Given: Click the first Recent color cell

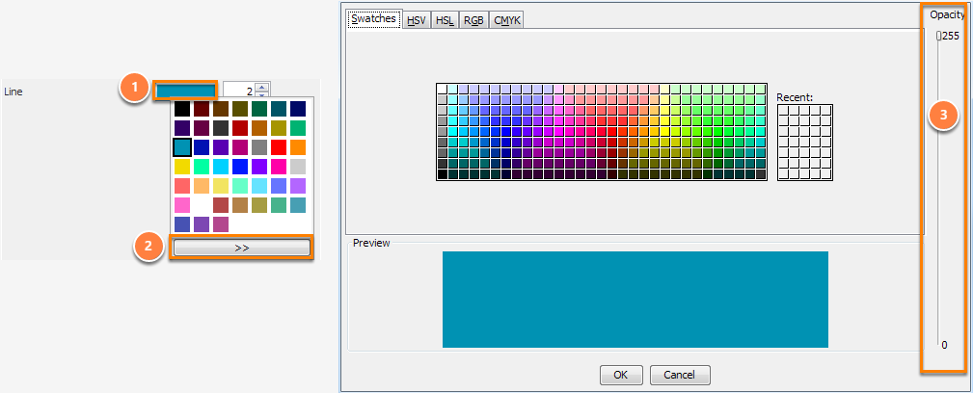Looking at the screenshot, I should point(784,111).
